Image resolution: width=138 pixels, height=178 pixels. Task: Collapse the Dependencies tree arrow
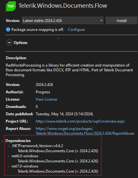(2, 141)
